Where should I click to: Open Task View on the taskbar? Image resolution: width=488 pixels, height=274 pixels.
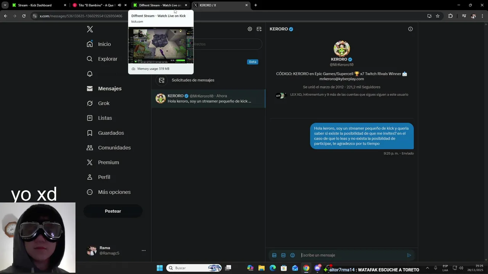(x=228, y=268)
